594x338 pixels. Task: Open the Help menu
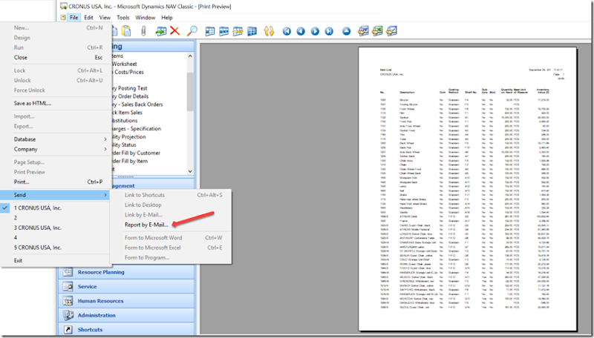166,17
